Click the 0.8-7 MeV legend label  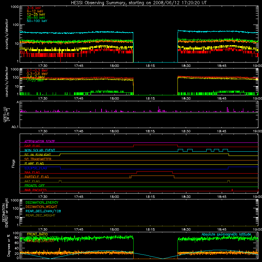click(x=36, y=77)
